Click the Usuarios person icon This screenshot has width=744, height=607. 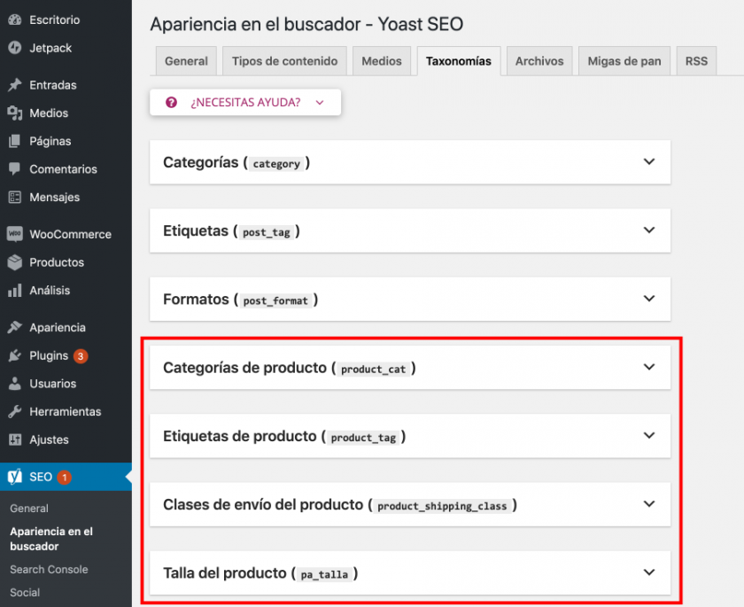tap(15, 384)
